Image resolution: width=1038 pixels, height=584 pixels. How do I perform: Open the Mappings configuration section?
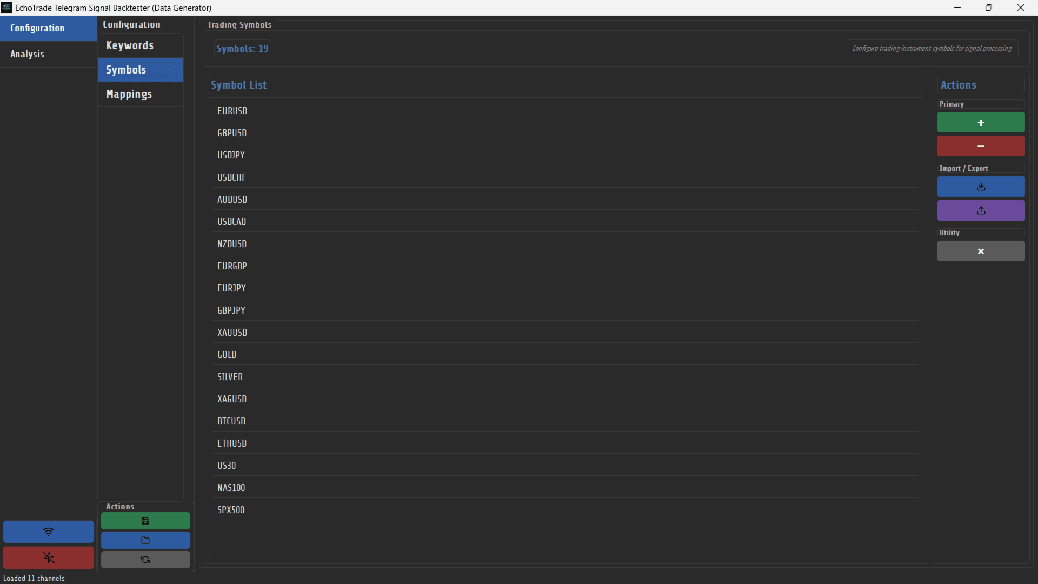click(x=141, y=94)
